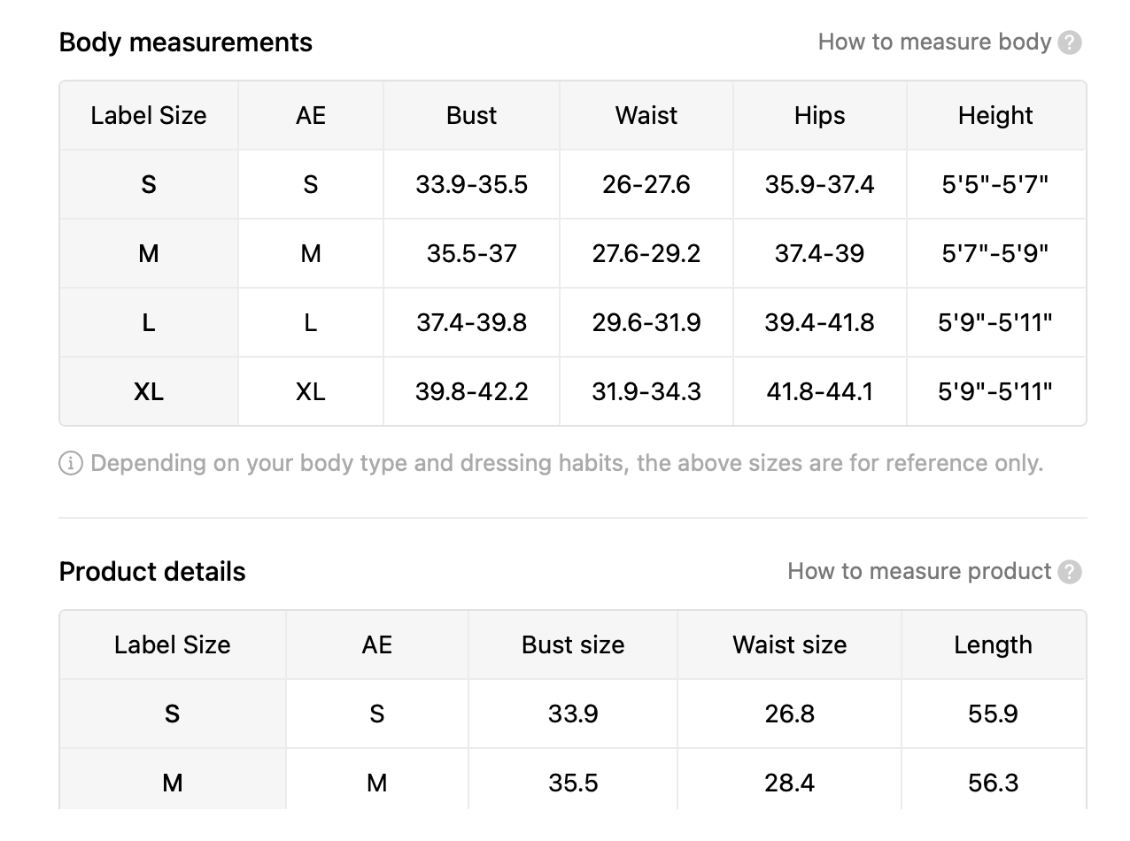Click the Waist size column header
Viewport: 1130px width, 841px height.
790,644
